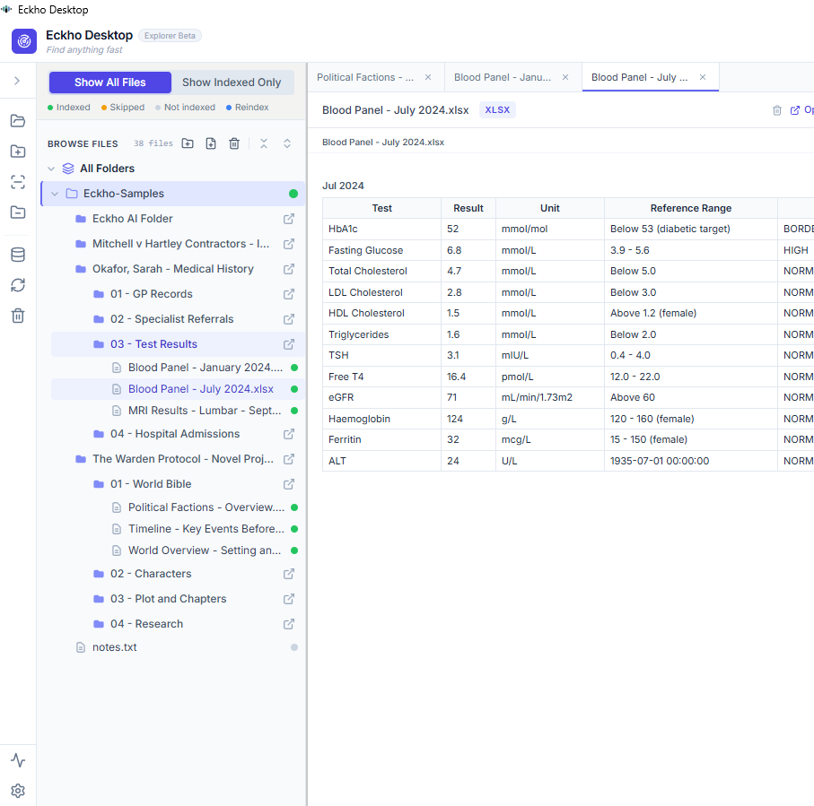Image resolution: width=814 pixels, height=806 pixels.
Task: Collapse Okafor, Sarah - Medical History folder
Action: point(173,269)
